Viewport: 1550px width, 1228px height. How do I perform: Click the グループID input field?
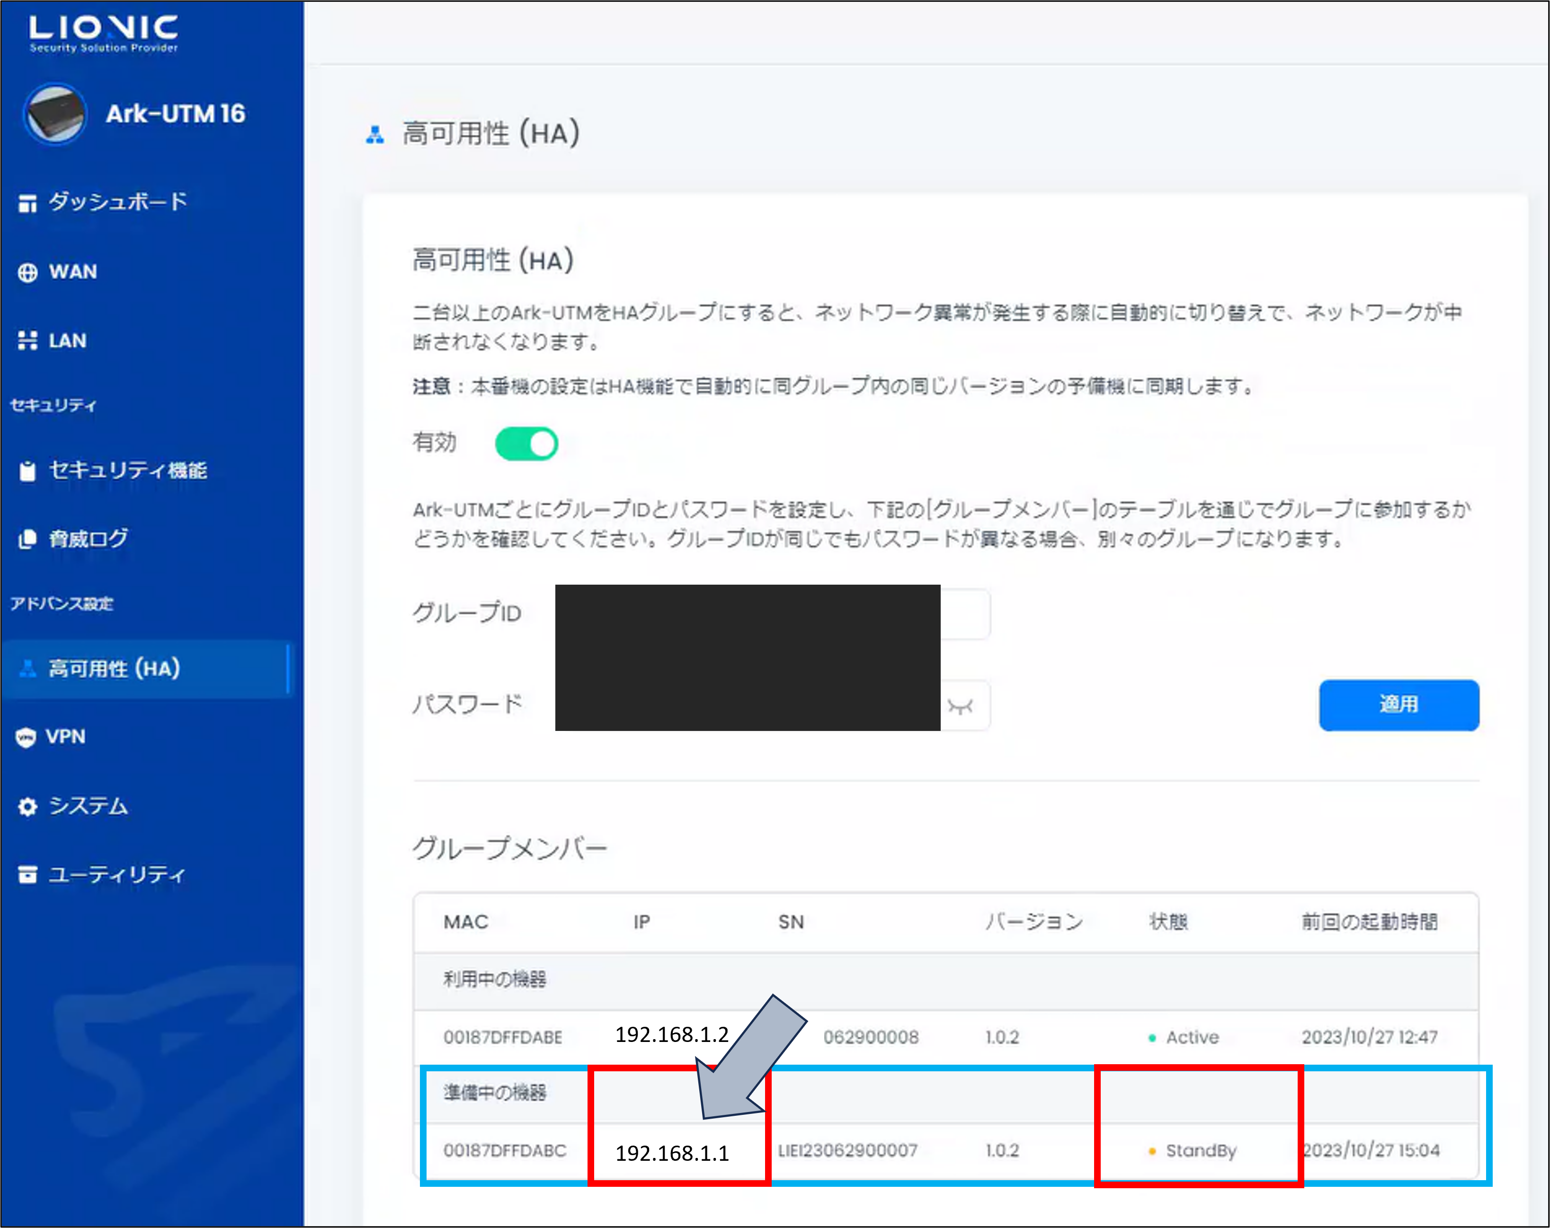773,613
